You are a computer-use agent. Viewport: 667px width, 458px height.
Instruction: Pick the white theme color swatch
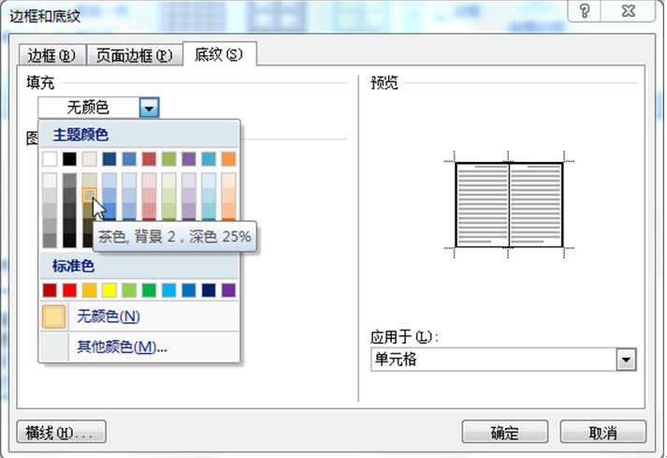[50, 158]
